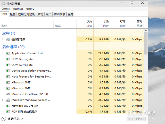Click the 应用 (1) group header
Image resolution: width=165 pixels, height=124 pixels.
tap(9, 33)
